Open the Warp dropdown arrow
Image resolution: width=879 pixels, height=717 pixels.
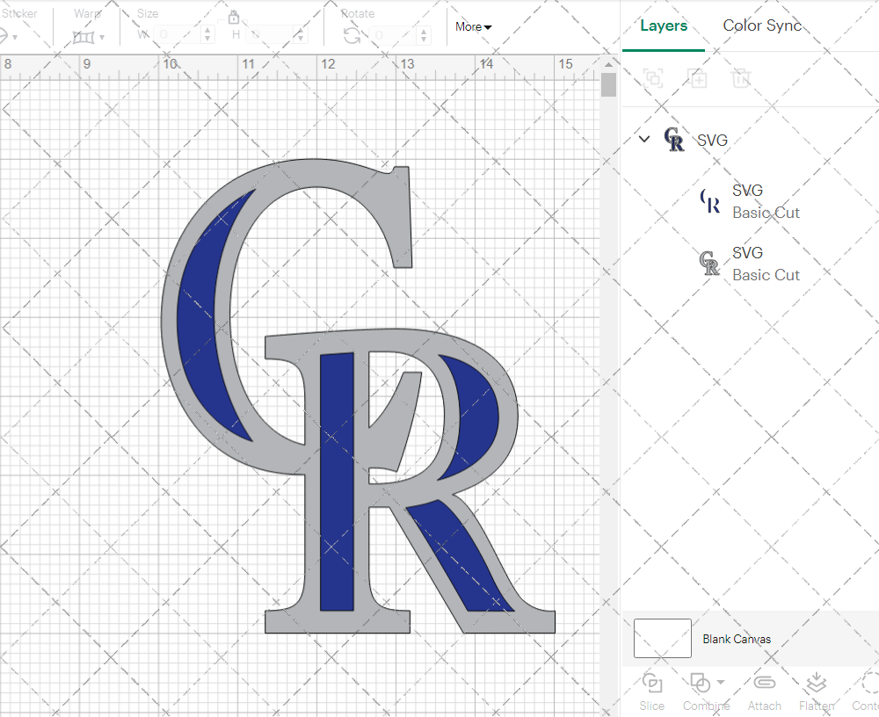[101, 38]
